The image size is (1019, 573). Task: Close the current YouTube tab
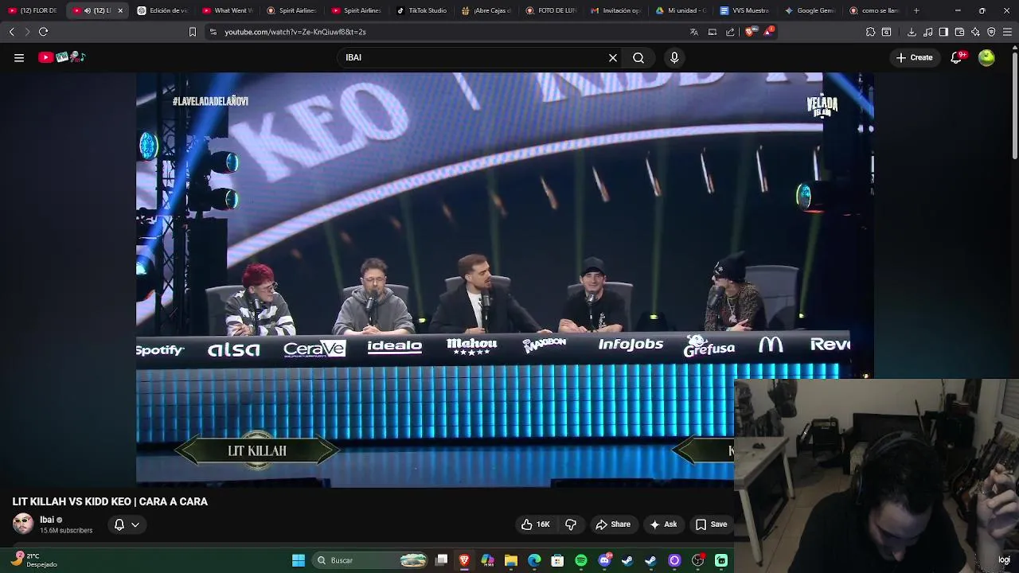pyautogui.click(x=120, y=10)
